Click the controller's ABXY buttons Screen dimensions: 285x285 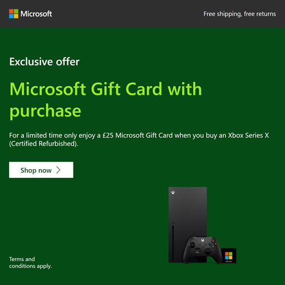(213, 245)
